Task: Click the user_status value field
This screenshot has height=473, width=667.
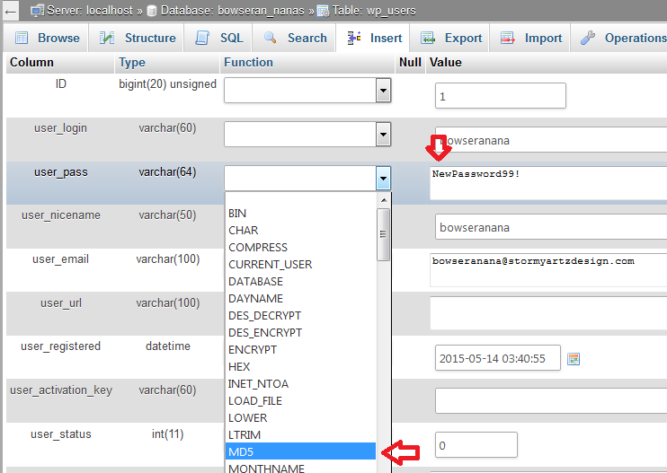Action: point(476,445)
